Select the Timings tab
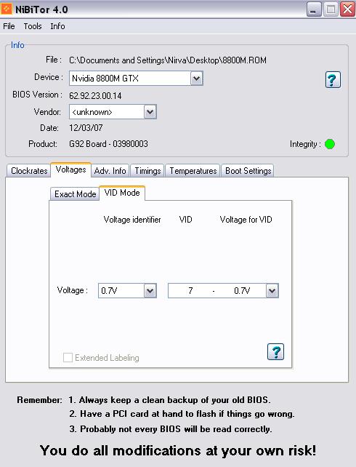Viewport: 356px width, 467px height. (147, 171)
